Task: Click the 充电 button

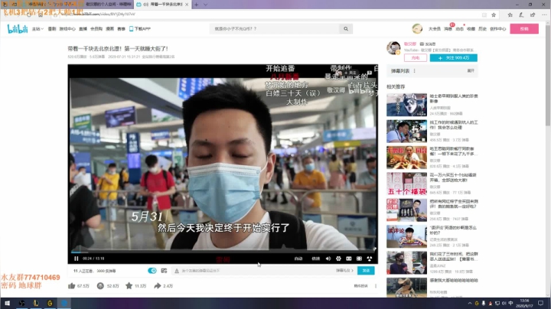Action: pos(416,57)
